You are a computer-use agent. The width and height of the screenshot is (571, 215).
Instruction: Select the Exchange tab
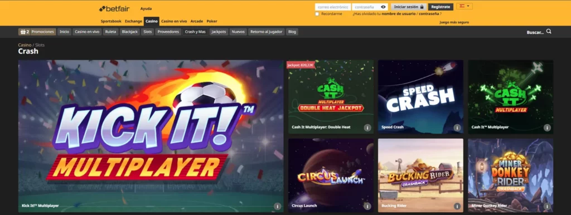pyautogui.click(x=133, y=21)
